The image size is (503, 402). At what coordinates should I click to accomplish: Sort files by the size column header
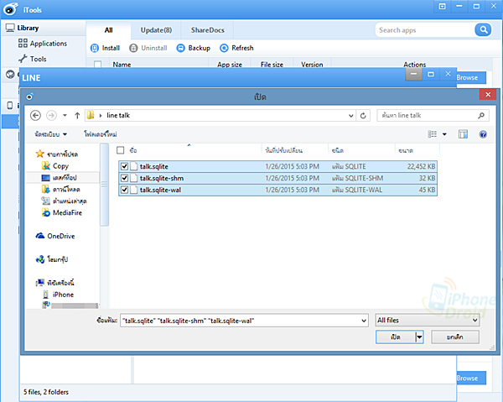pyautogui.click(x=417, y=150)
